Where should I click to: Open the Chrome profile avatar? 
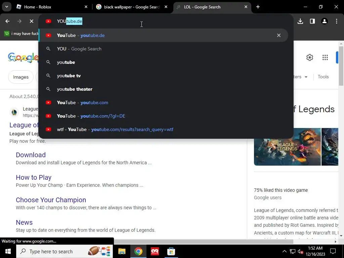(x=325, y=21)
